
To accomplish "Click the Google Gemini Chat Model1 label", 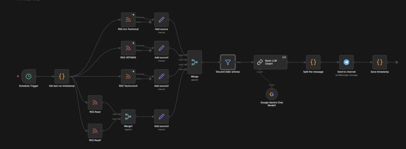I will coord(272,104).
